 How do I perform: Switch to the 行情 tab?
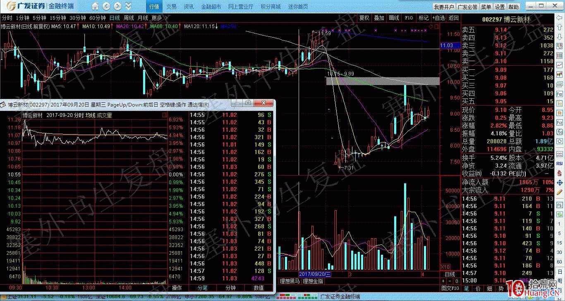click(x=154, y=7)
